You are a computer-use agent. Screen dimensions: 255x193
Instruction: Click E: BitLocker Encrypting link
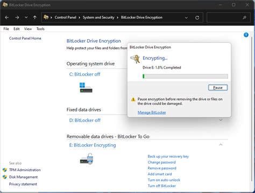(93, 145)
